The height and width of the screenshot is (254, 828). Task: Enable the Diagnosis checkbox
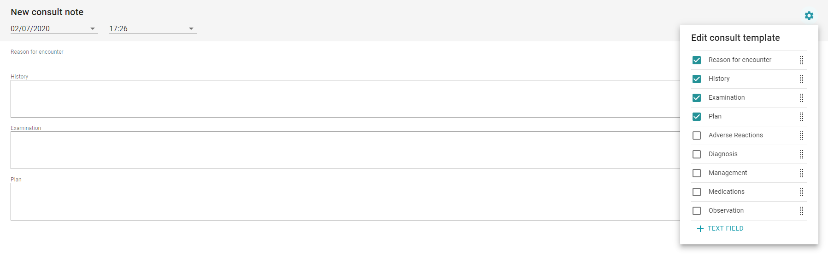click(697, 154)
